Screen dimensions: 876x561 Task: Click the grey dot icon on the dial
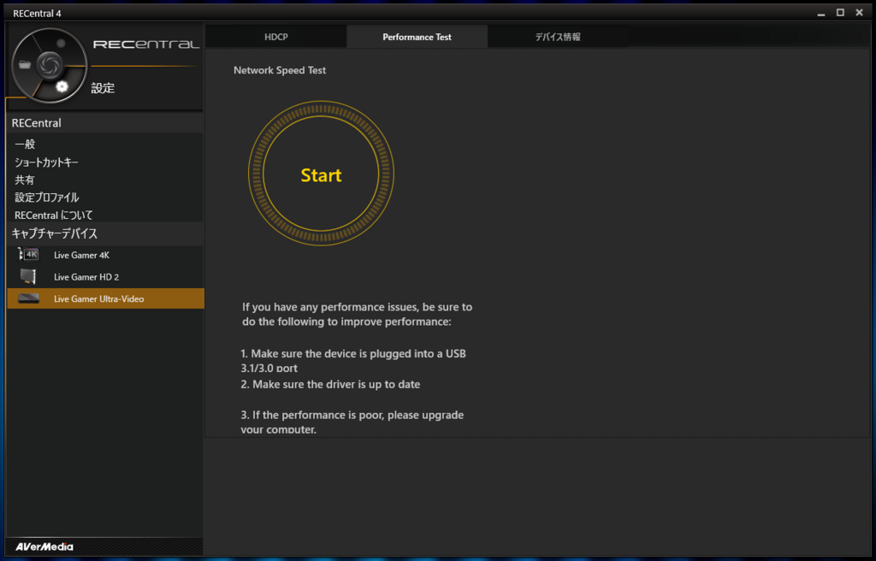(61, 43)
